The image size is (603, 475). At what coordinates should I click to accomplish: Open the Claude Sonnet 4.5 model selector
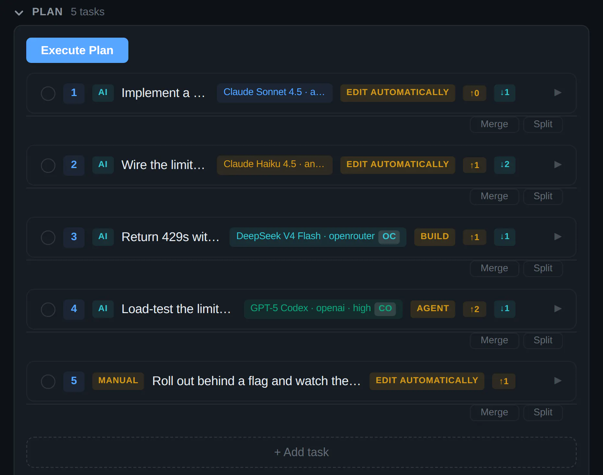point(275,93)
